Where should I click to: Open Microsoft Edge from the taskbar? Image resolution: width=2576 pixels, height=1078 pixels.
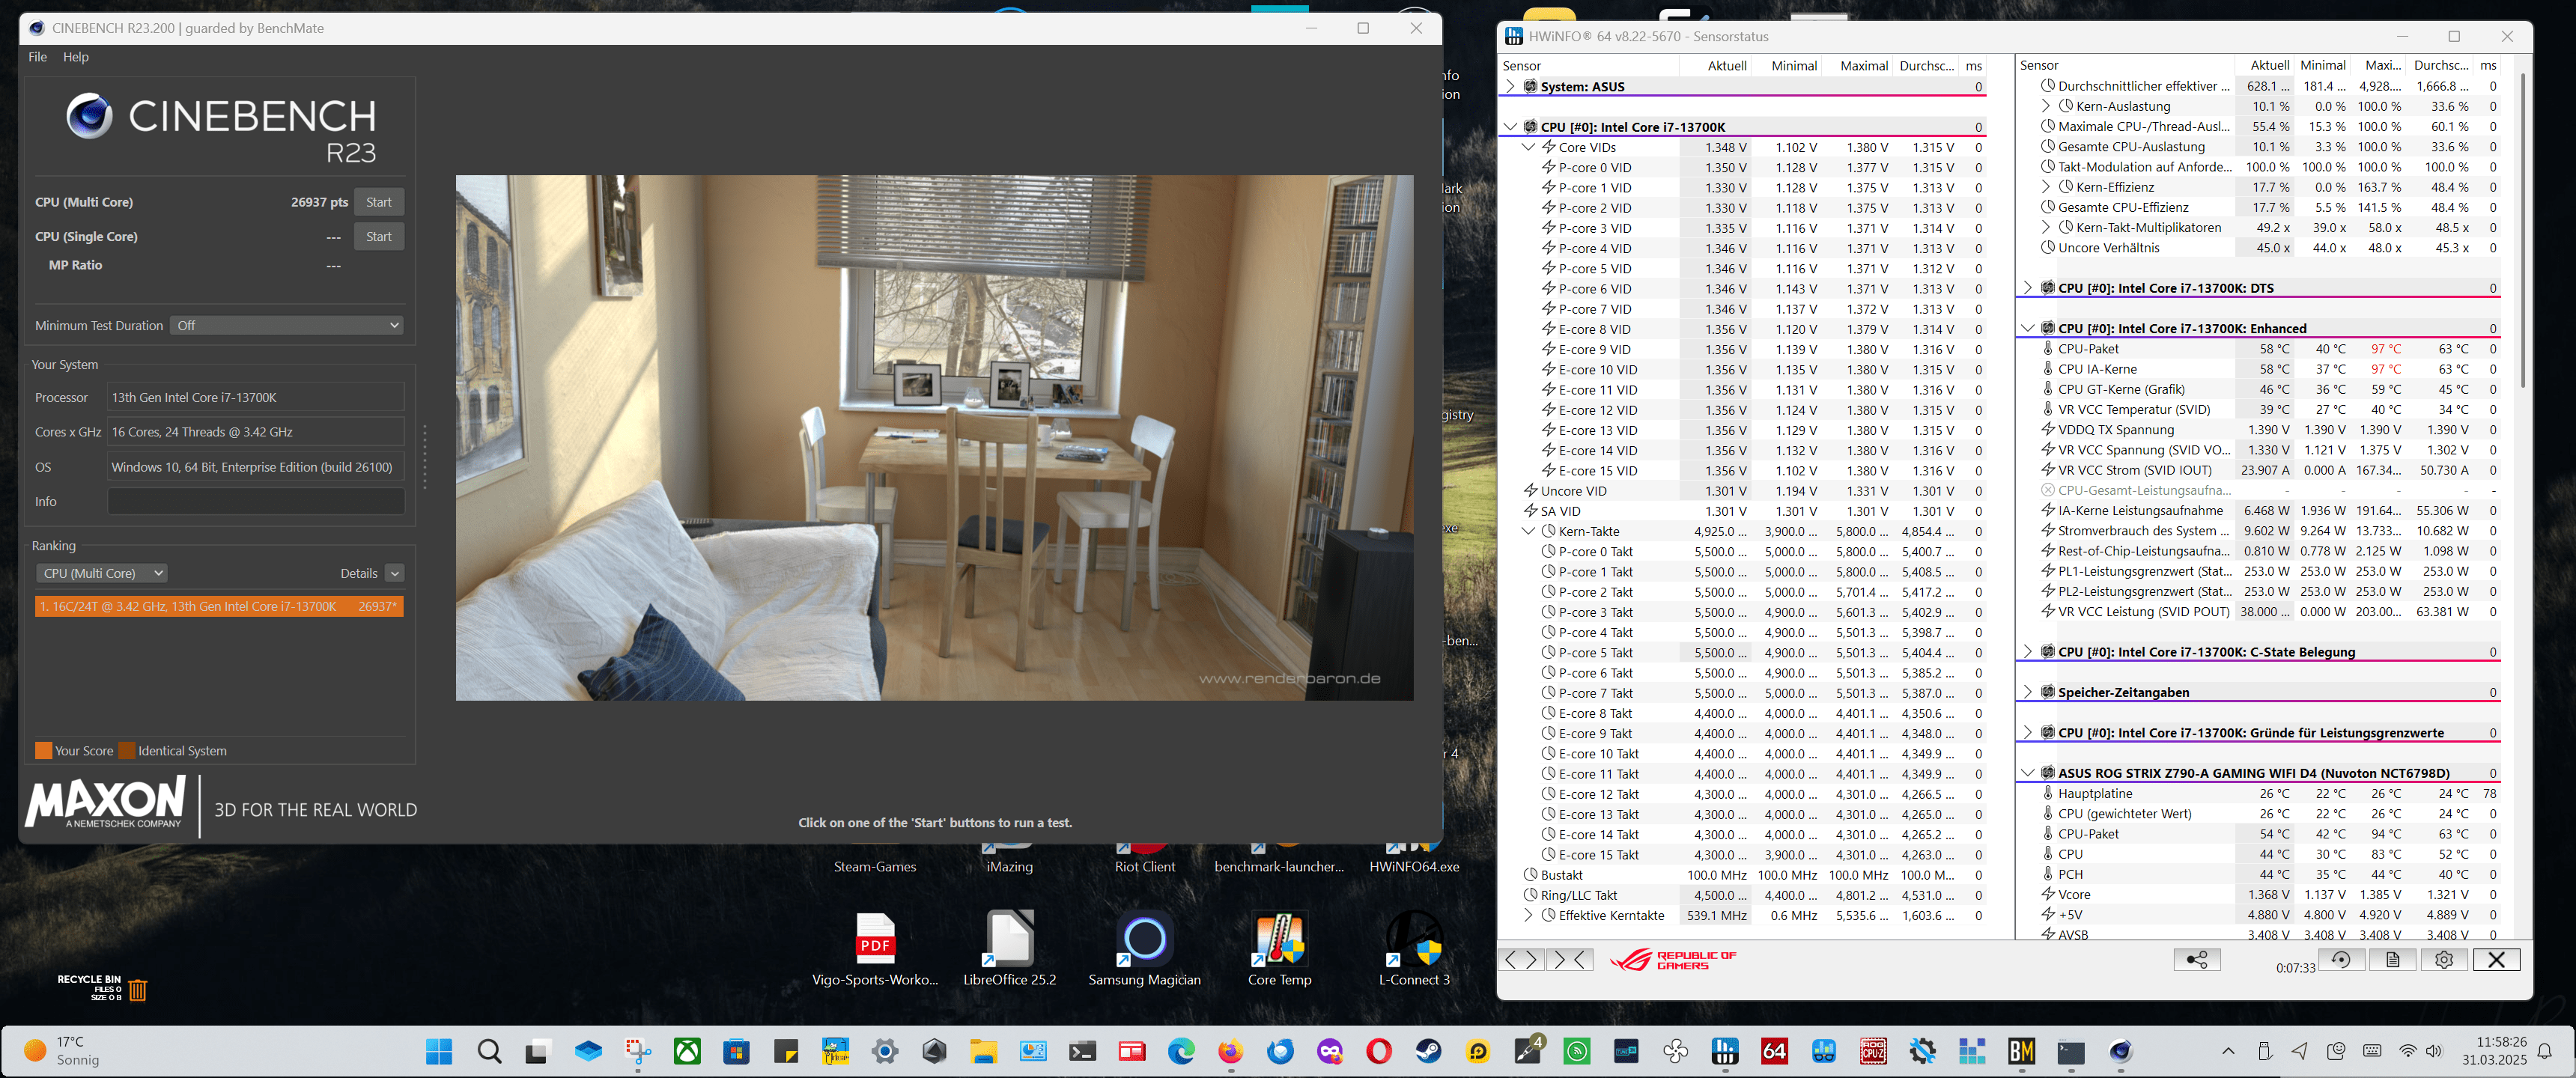point(1181,1051)
